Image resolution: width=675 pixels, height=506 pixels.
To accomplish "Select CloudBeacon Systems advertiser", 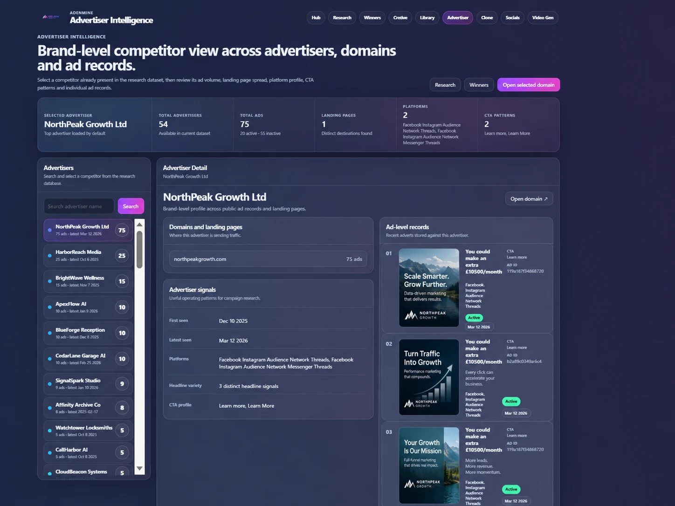I will 89,471.
